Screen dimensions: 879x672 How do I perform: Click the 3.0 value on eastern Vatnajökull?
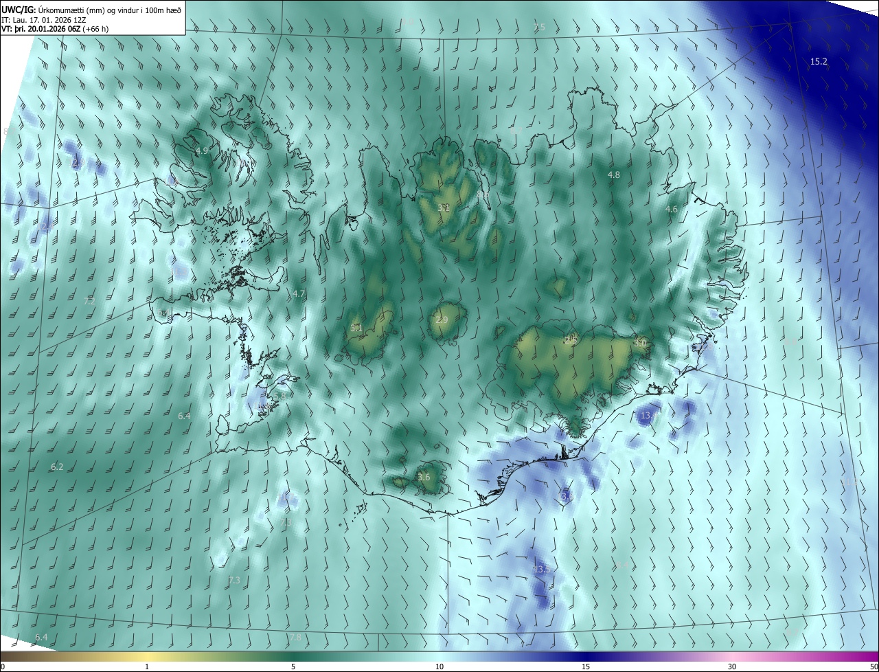tap(641, 342)
